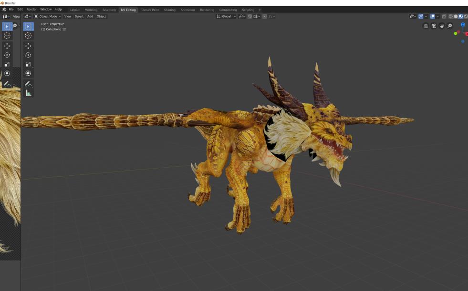Select the UV editor Transform tool
The height and width of the screenshot is (291, 468).
point(7,73)
